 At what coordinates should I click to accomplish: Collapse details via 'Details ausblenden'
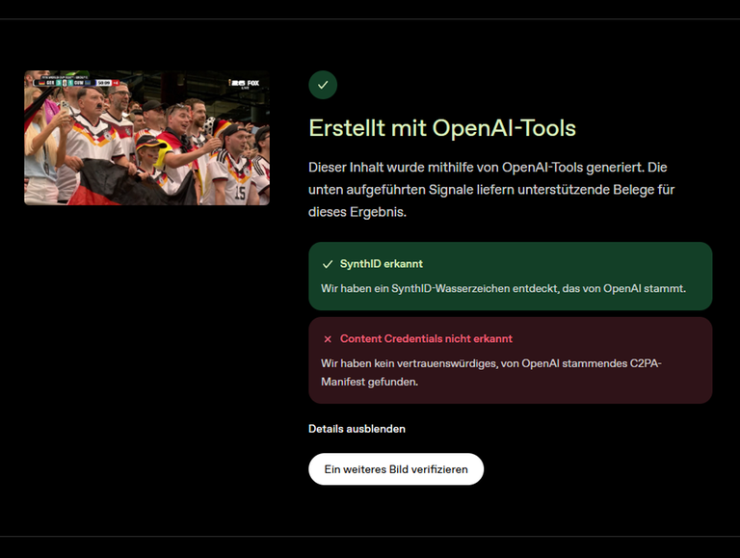[x=357, y=429]
